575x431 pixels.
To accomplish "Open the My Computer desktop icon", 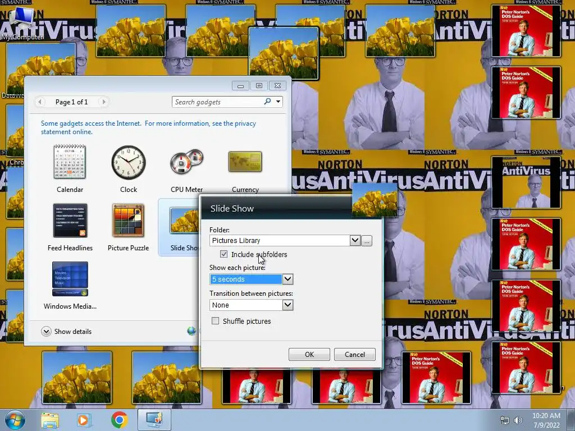I will click(21, 22).
